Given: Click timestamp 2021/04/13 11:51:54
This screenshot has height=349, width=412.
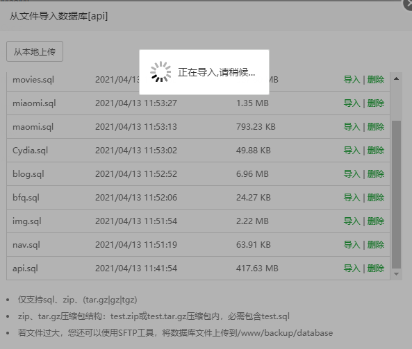Looking at the screenshot, I should pyautogui.click(x=136, y=221).
